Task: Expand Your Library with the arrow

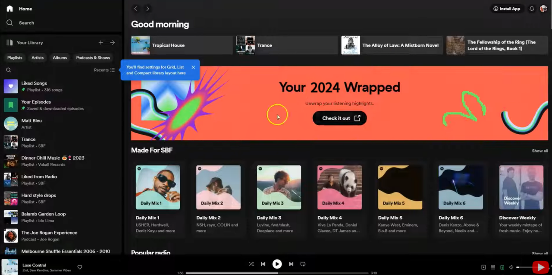Action: tap(112, 42)
